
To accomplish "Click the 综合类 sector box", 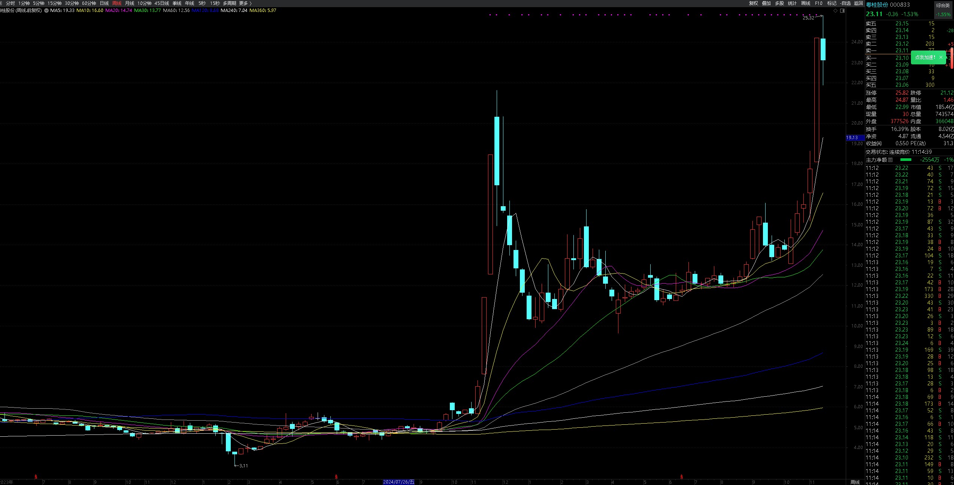I will point(943,5).
